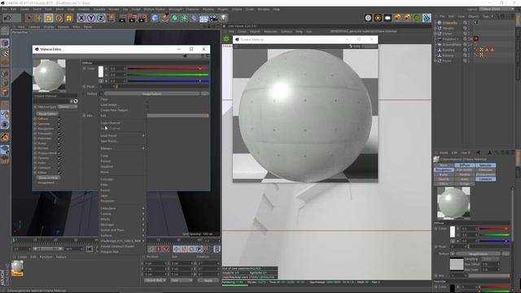Image resolution: width=521 pixels, height=293 pixels.
Task: Click the Model mode sidebar icon
Action: 5,43
